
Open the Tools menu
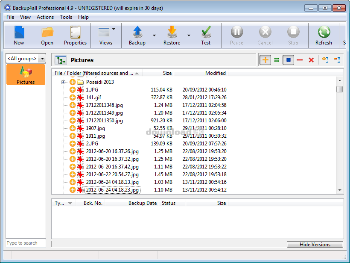[x=66, y=17]
